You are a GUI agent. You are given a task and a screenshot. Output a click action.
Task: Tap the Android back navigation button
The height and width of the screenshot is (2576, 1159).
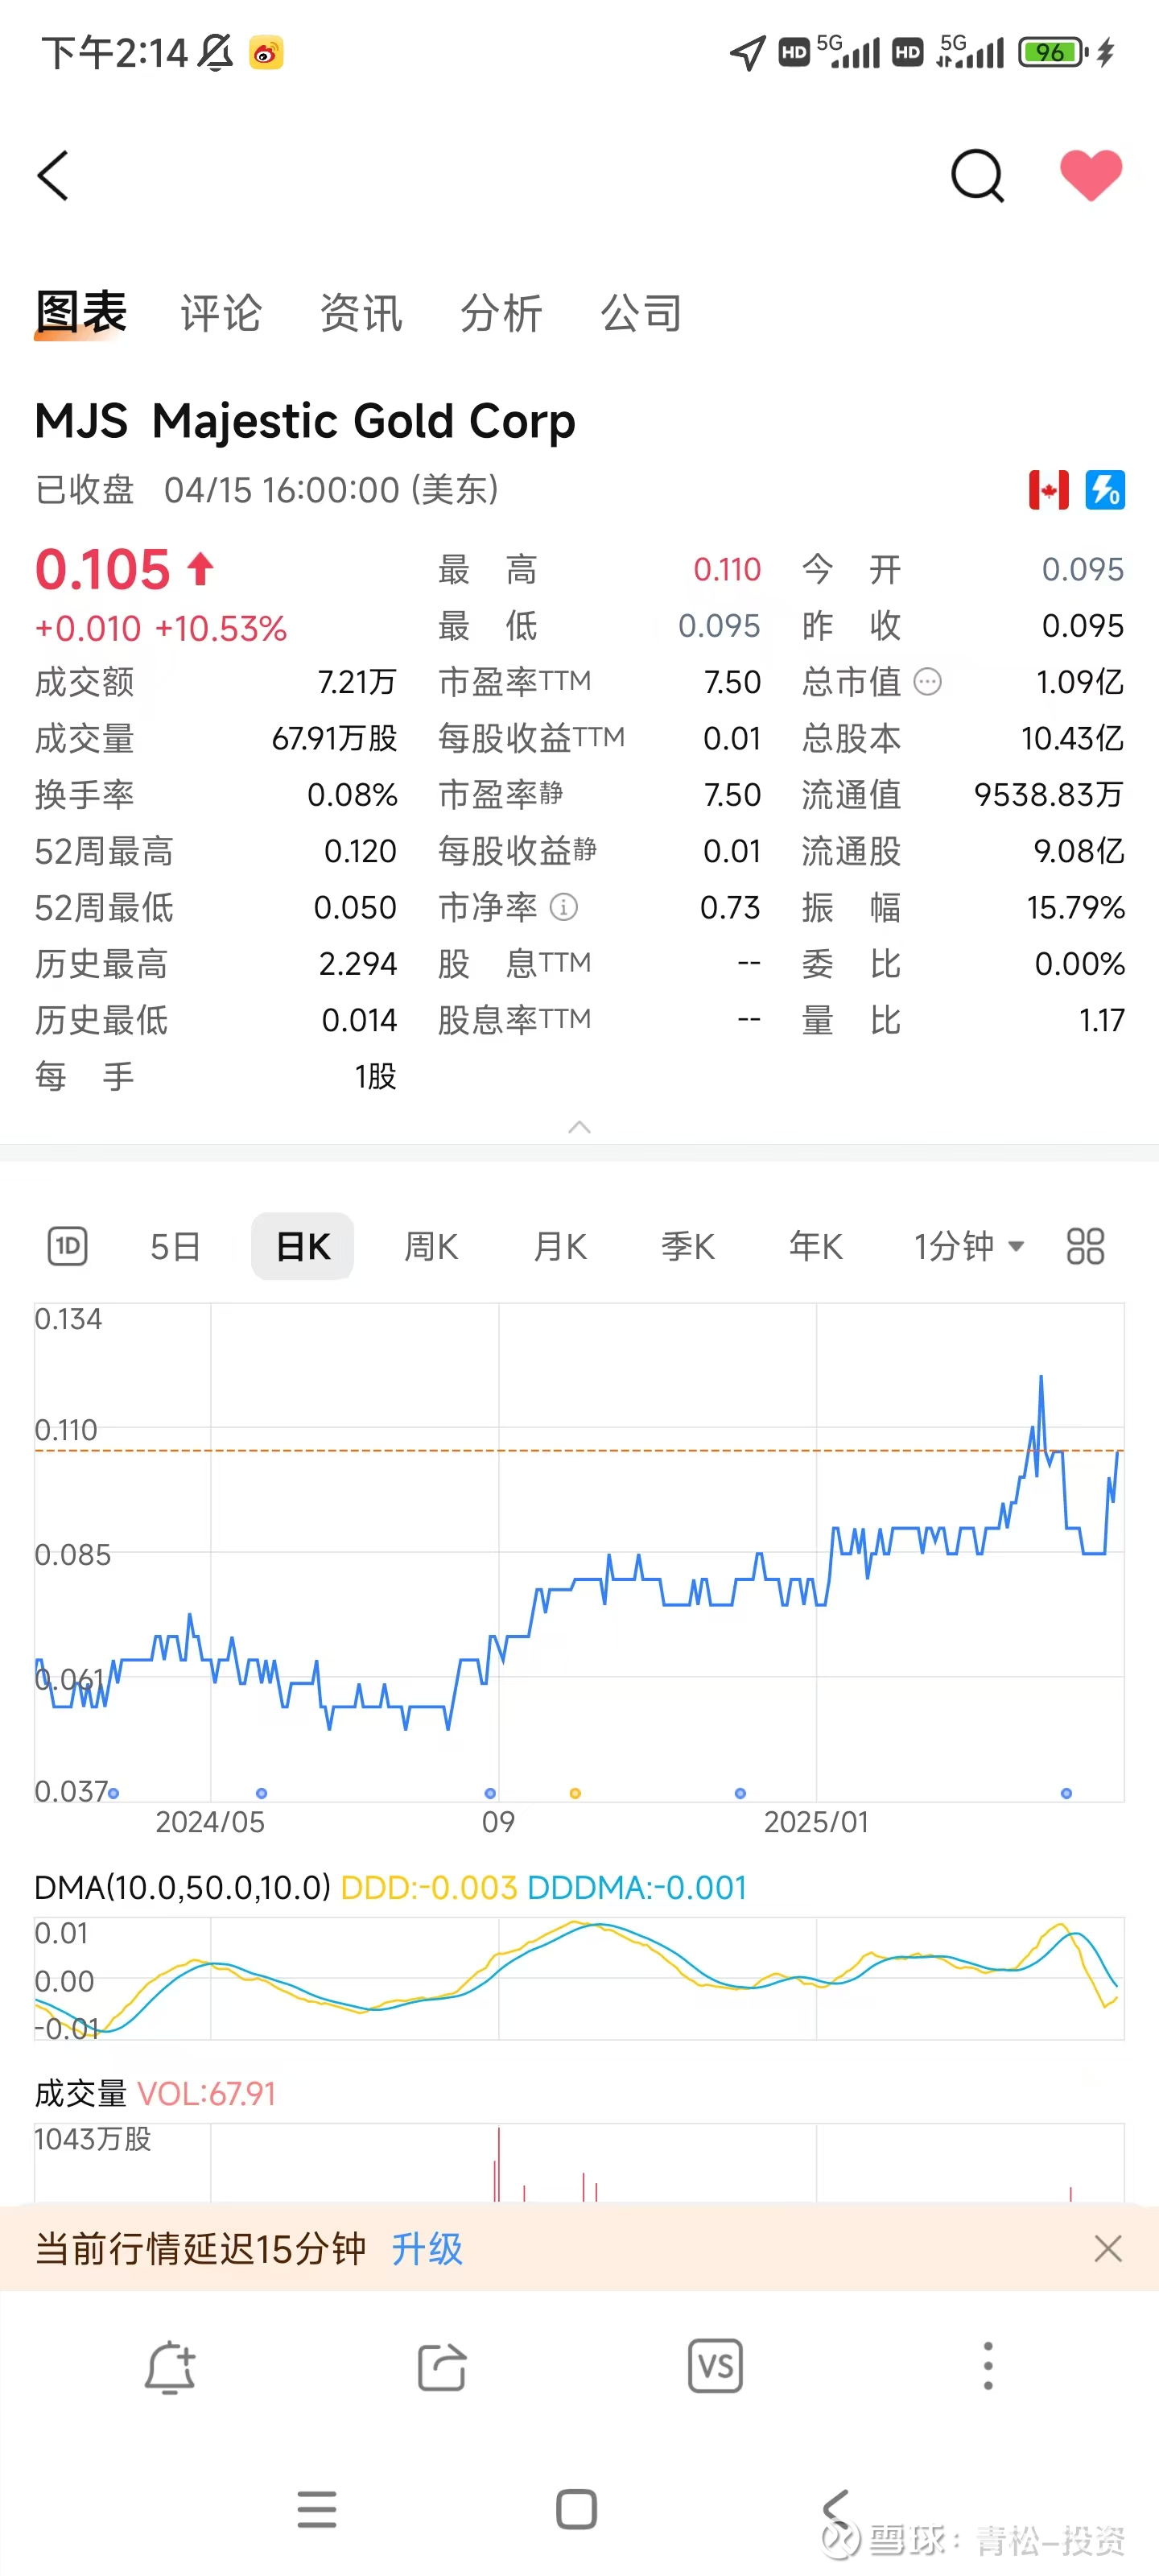click(x=835, y=2509)
